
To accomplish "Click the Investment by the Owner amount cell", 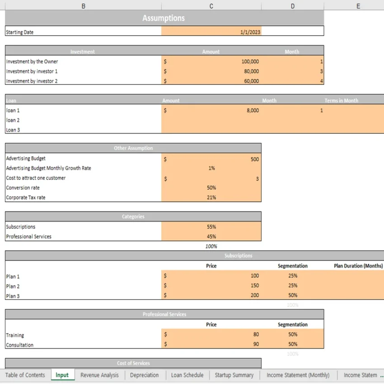I will point(211,61).
